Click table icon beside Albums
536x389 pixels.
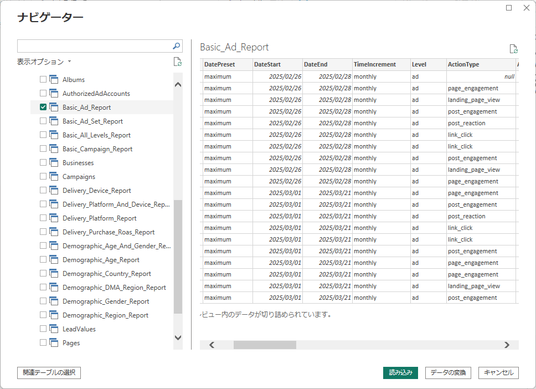point(54,79)
